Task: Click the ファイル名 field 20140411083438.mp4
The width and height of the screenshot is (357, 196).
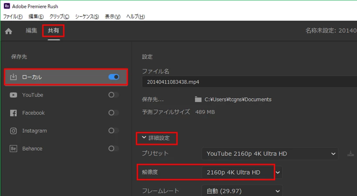Action: click(249, 82)
